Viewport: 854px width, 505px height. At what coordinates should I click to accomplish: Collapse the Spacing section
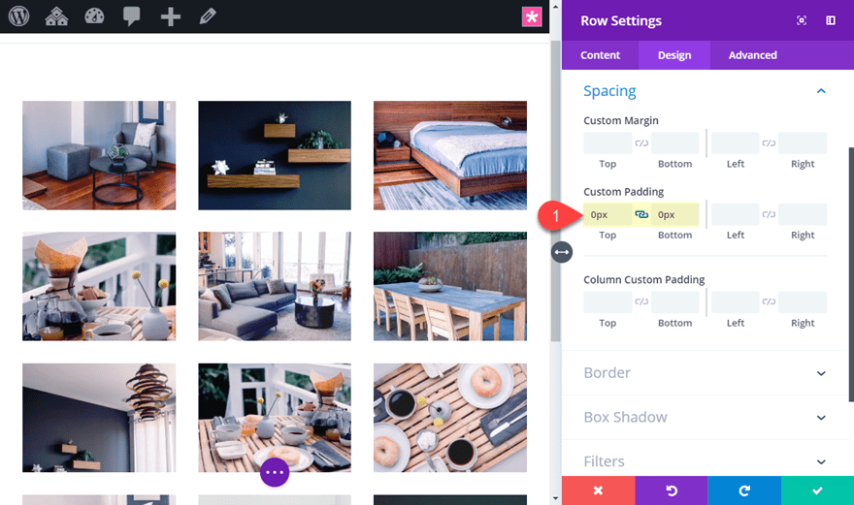[821, 91]
